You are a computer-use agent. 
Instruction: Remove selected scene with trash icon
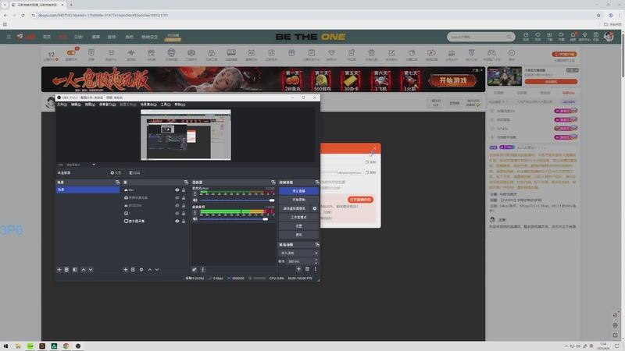pyautogui.click(x=66, y=270)
